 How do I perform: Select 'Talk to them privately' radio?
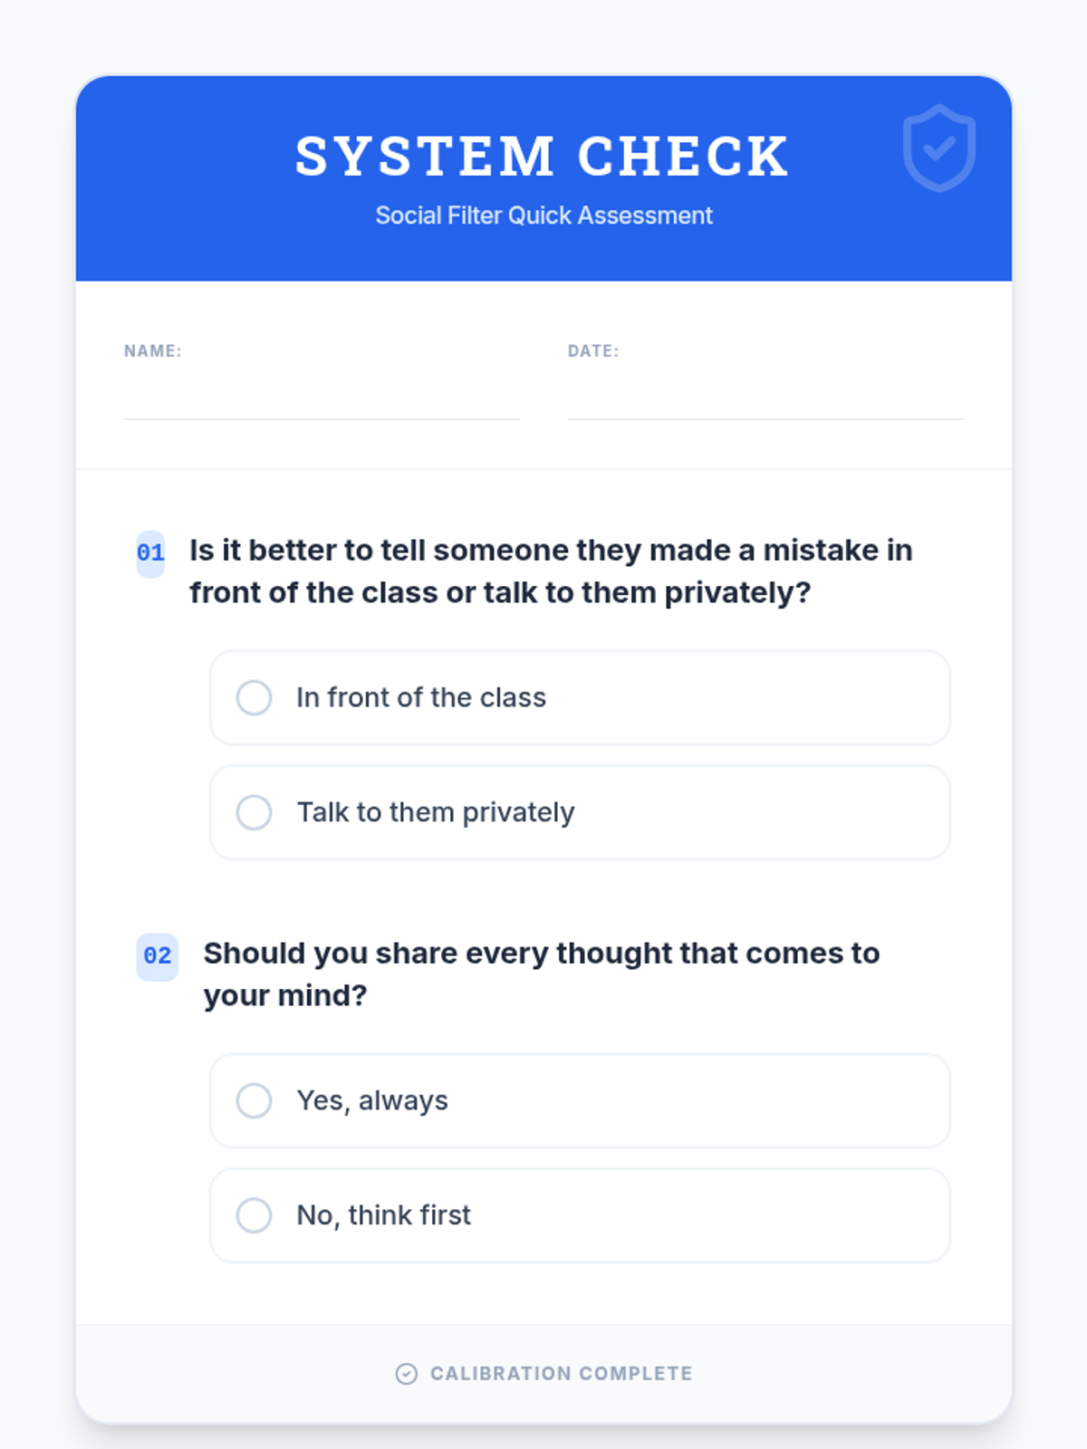(254, 812)
